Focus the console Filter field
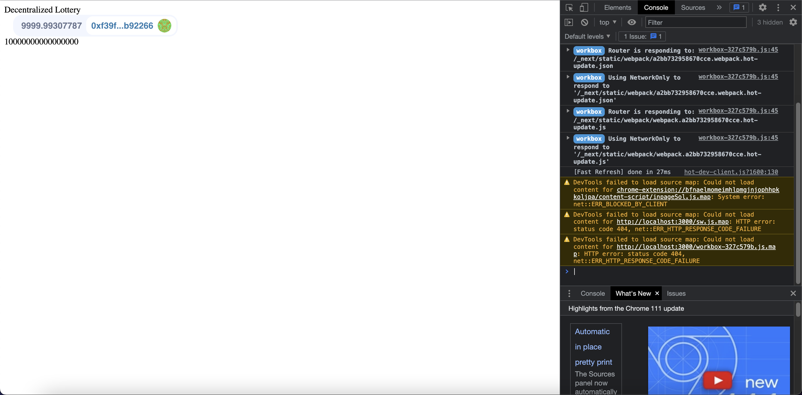 click(696, 22)
